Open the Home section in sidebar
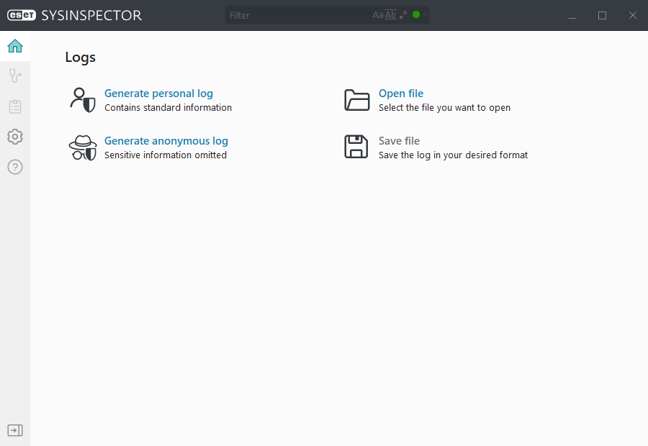This screenshot has height=446, width=648. click(15, 46)
